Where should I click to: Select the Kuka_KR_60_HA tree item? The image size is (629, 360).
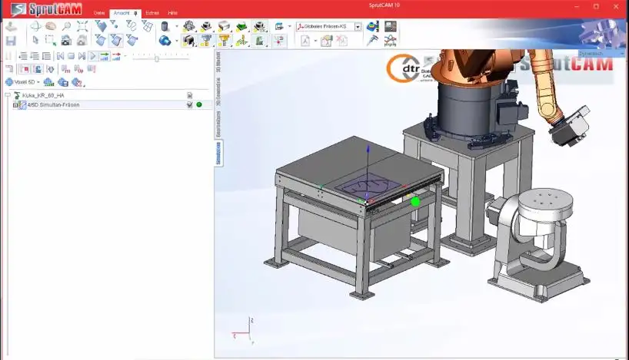43,95
